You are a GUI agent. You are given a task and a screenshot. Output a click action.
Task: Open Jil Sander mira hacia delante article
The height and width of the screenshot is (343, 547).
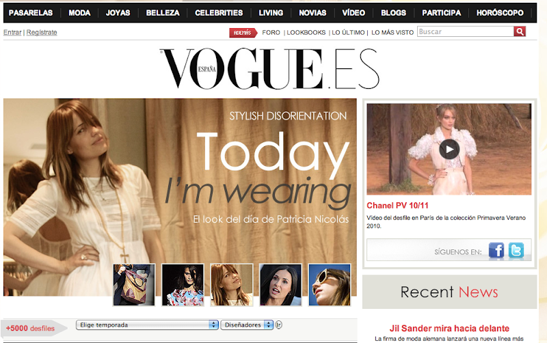[x=449, y=329]
